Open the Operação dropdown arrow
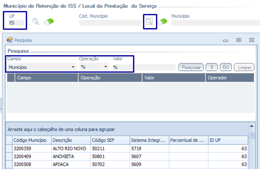 [x=105, y=67]
